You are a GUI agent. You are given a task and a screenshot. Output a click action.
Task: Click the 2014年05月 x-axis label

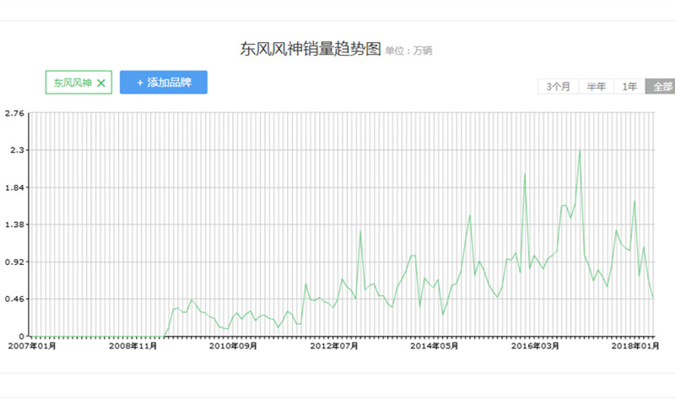pos(435,345)
